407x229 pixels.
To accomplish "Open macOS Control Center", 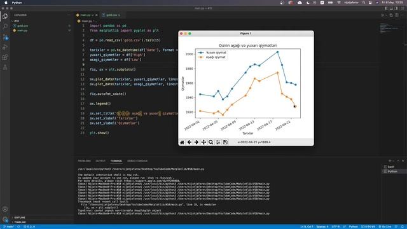I will click(x=370, y=3).
